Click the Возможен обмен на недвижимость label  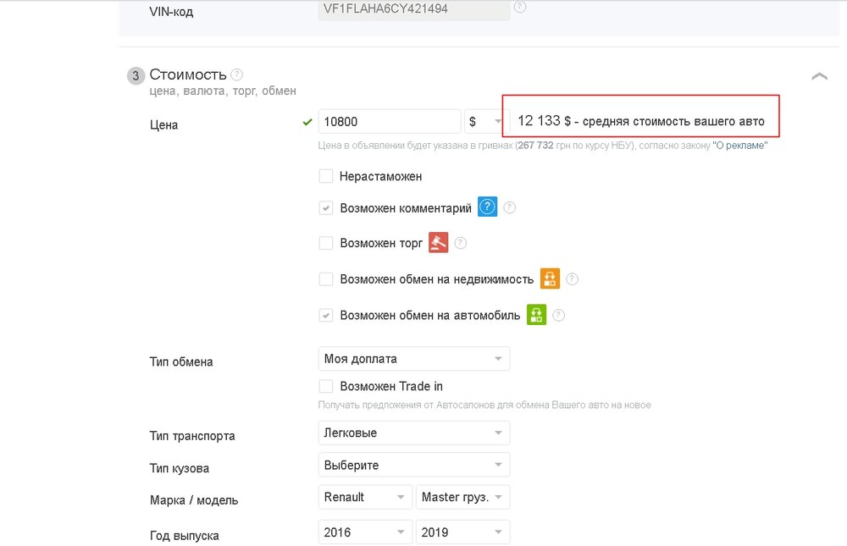(436, 279)
